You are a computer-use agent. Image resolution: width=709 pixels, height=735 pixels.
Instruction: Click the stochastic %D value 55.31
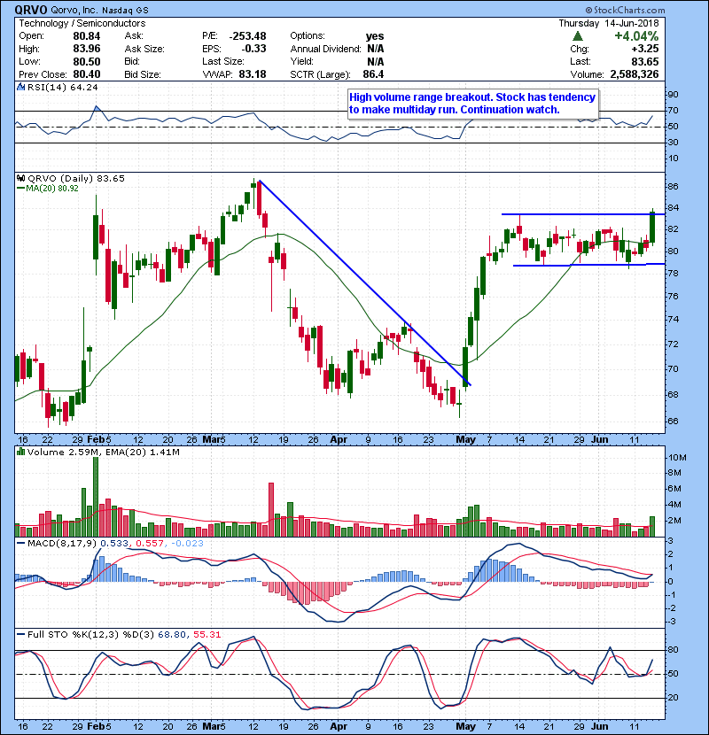(x=206, y=634)
